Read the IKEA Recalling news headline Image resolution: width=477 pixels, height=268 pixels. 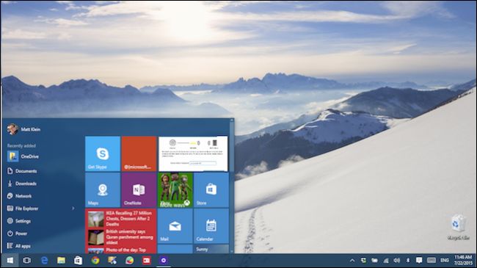(x=129, y=218)
